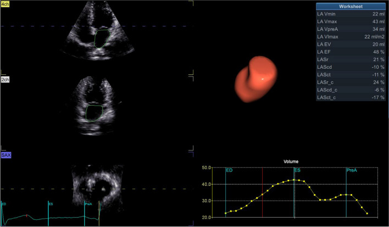Click the ED marker on volume graph
Screen dimensions: 389x227
point(225,192)
